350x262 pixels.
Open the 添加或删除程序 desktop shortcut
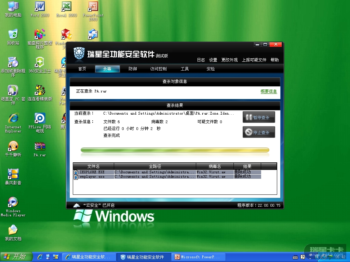tap(13, 67)
